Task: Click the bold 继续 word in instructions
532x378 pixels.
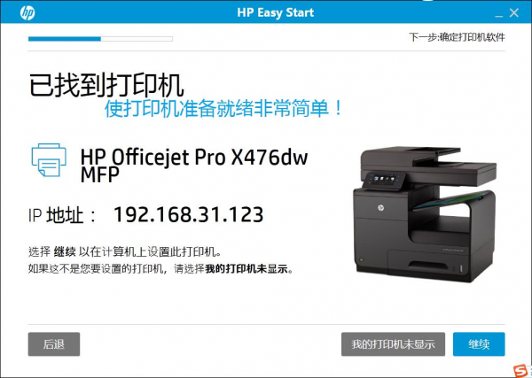Action: [x=65, y=252]
